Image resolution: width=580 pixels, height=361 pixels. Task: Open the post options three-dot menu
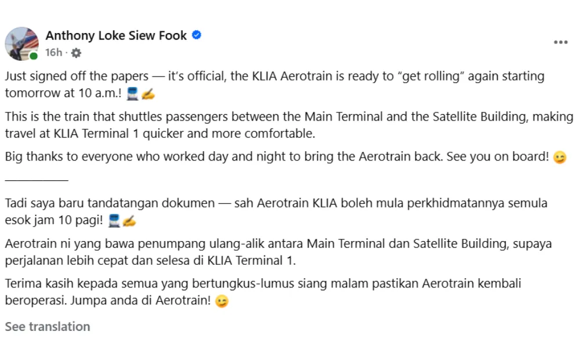pos(560,42)
